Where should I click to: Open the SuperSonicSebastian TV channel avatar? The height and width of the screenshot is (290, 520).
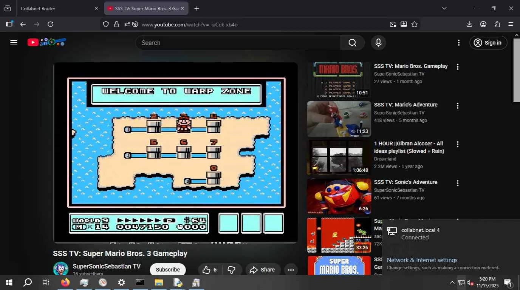click(x=60, y=269)
